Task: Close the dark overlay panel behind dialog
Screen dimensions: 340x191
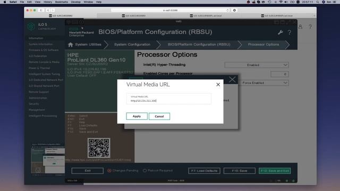Action: [232, 80]
